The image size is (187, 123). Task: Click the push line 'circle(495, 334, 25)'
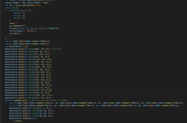pos(28,85)
